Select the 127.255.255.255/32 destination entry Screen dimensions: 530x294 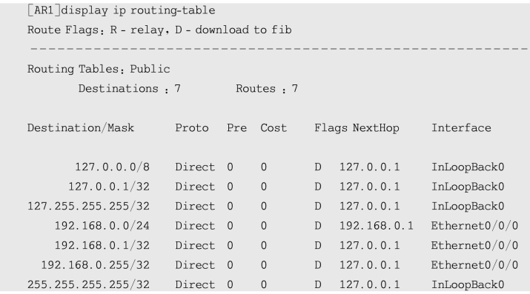click(88, 206)
